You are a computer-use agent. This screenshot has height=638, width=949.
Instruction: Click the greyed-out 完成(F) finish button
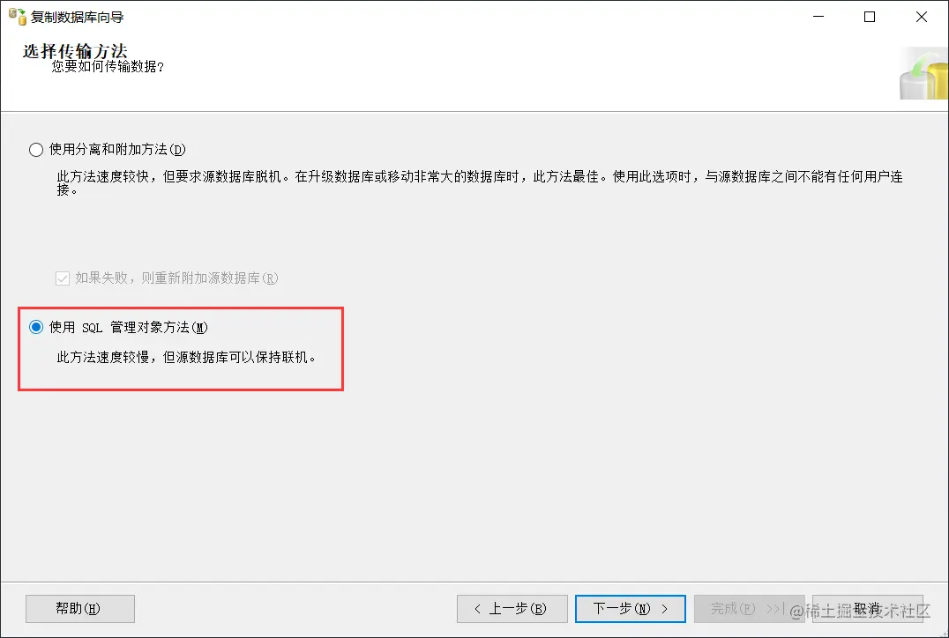[x=750, y=608]
